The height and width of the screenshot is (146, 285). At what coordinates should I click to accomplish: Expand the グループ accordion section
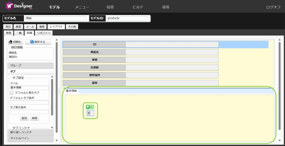tap(30, 65)
